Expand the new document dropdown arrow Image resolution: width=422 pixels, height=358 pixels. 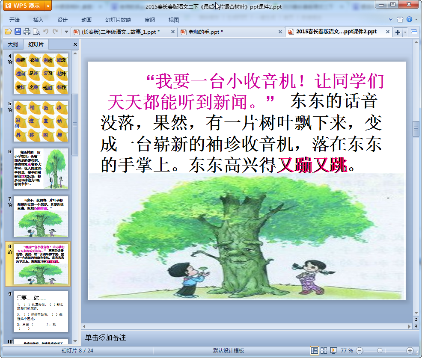coord(405,32)
